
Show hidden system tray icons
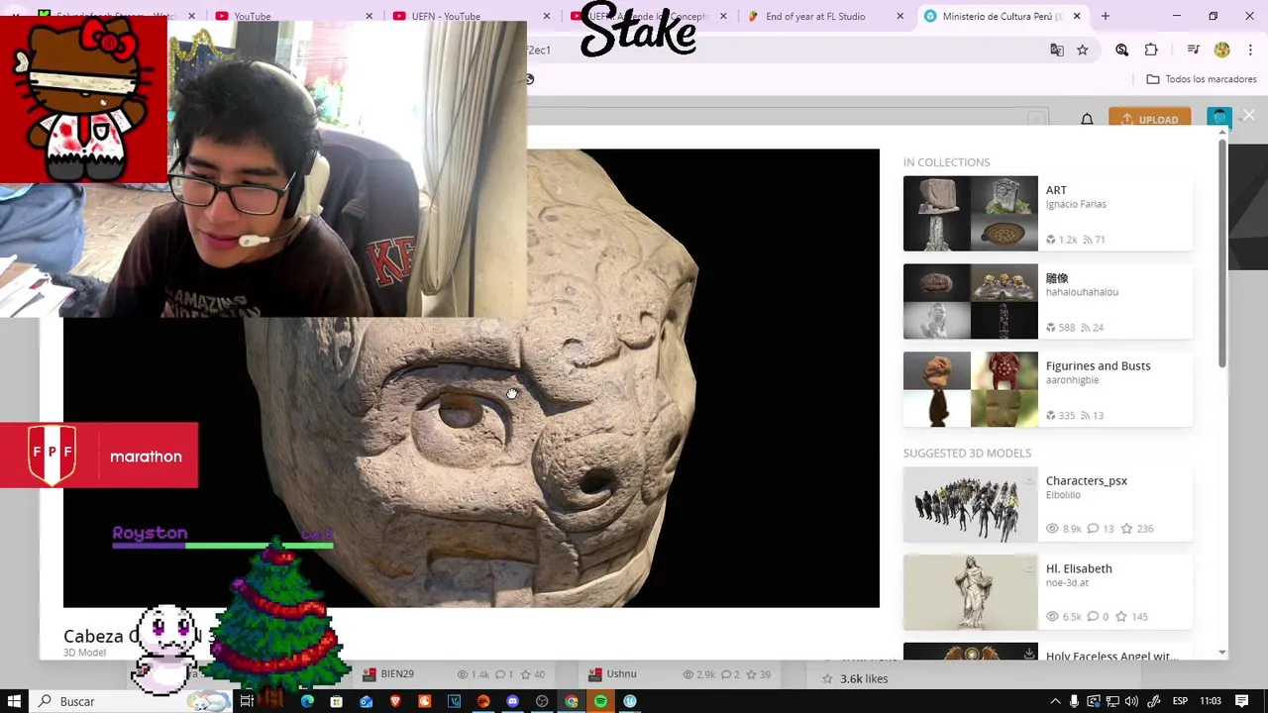(1054, 701)
